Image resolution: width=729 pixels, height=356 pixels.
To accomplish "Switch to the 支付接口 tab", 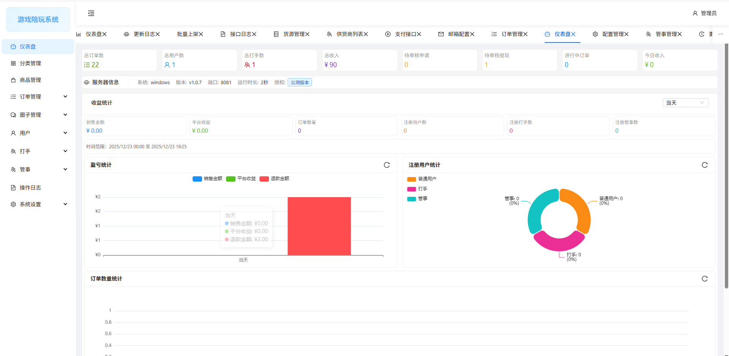I will pos(405,34).
